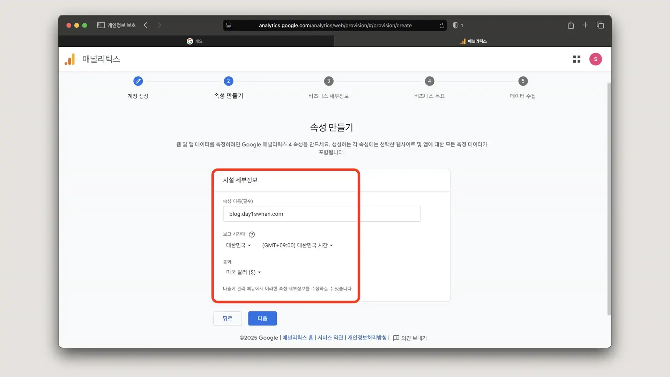
Task: Open a new tab with plus icon
Action: (585, 25)
